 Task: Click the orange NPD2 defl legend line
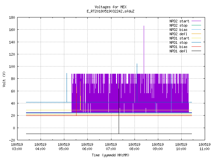tap(196, 34)
